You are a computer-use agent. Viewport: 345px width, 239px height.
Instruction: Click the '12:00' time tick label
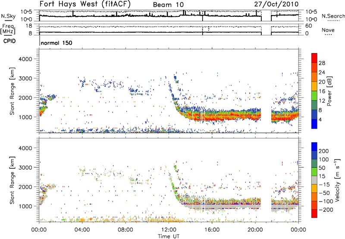coord(169,230)
